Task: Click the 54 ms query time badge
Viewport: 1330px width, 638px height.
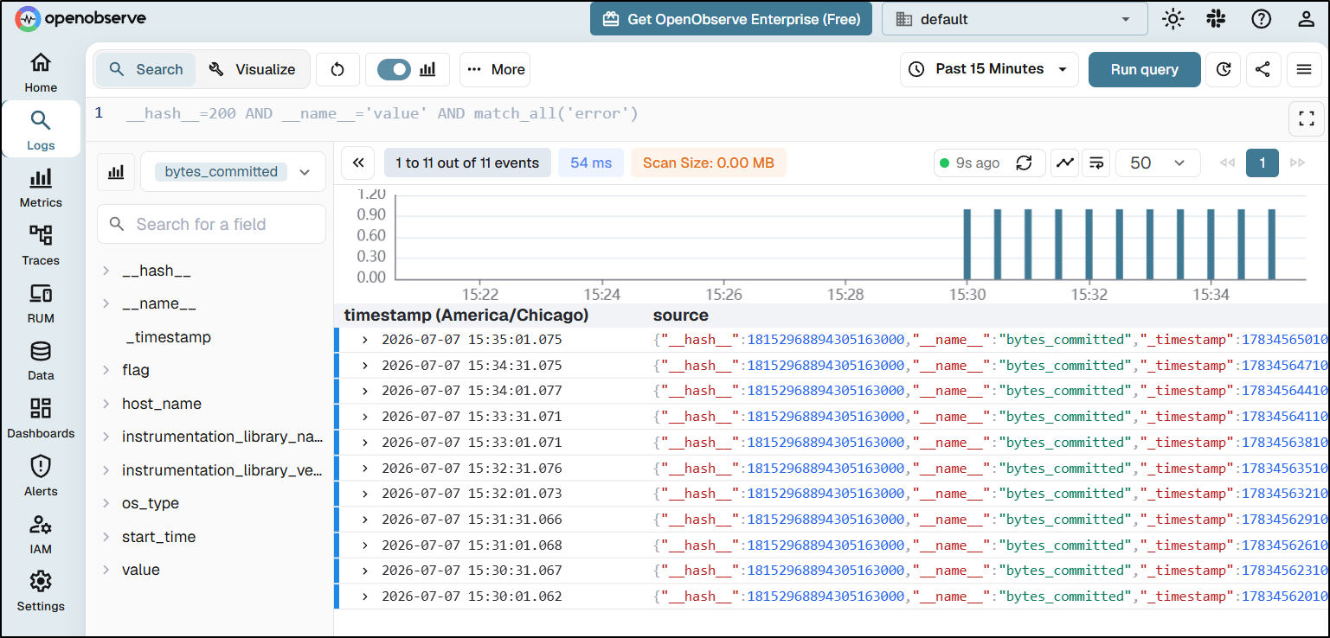Action: pyautogui.click(x=591, y=163)
